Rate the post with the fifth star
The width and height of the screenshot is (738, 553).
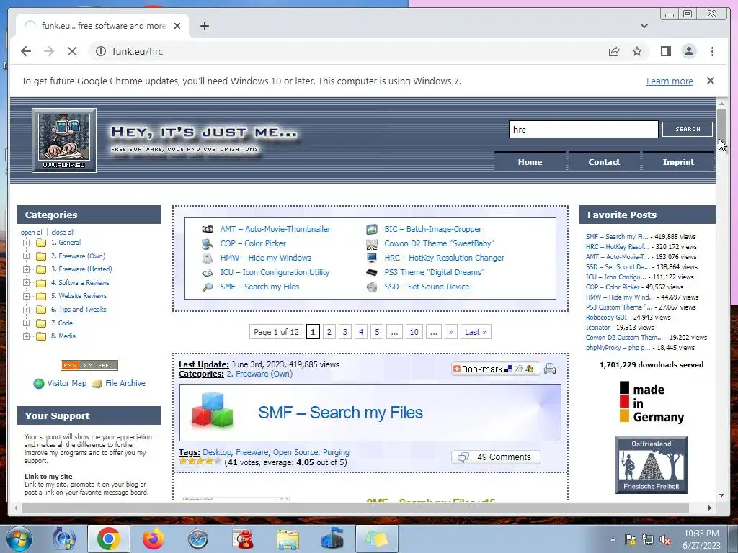coord(218,462)
